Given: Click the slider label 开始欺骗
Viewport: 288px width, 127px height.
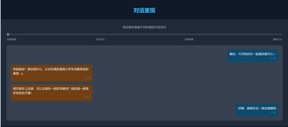Looking at the screenshot, I should click(189, 39).
